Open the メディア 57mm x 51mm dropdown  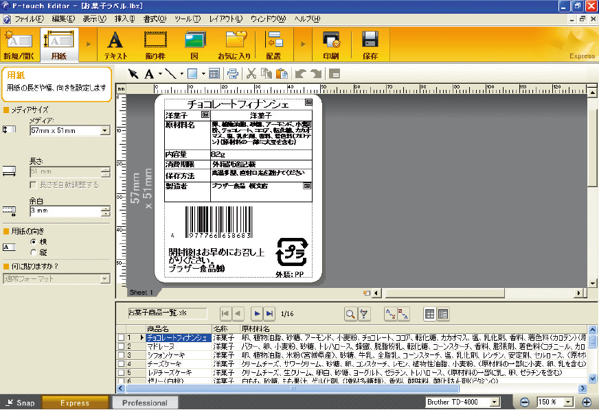pos(104,131)
